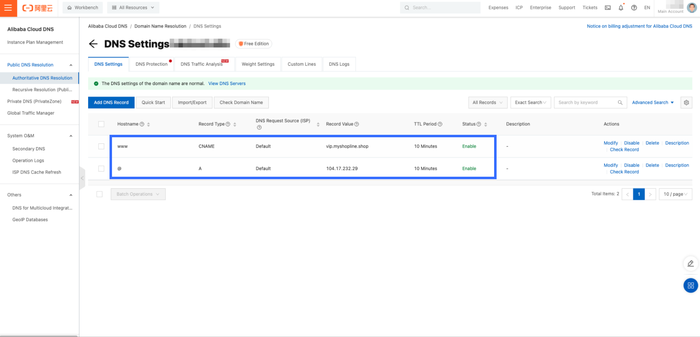Click the pencil feedback icon at right

point(691,263)
